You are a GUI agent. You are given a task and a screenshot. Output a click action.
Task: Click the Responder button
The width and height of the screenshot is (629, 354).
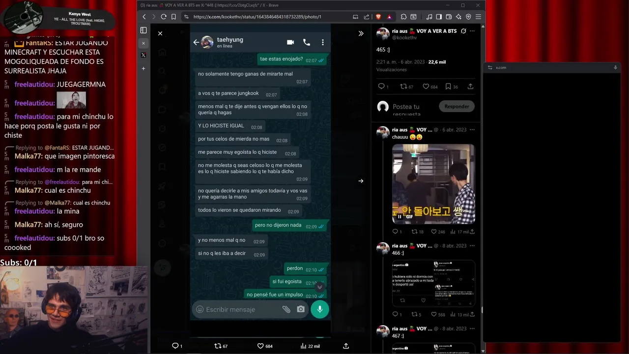tap(457, 106)
